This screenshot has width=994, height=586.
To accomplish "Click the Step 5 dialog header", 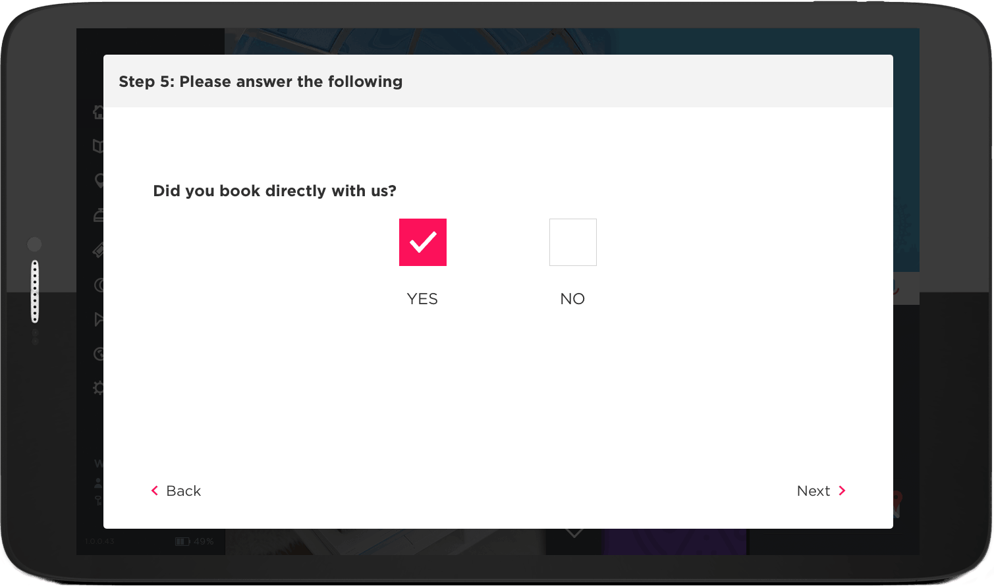I will coord(498,81).
